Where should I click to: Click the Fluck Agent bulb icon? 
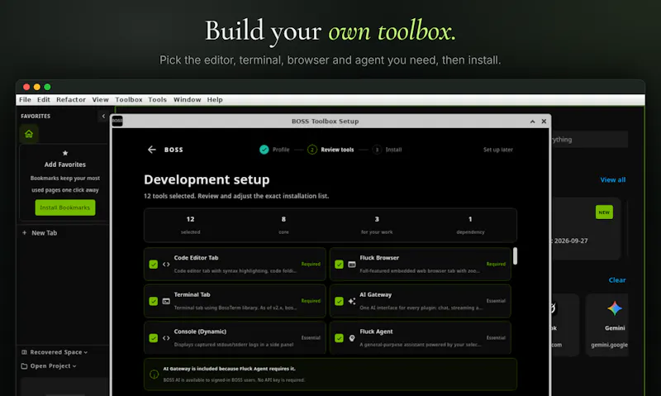point(352,338)
